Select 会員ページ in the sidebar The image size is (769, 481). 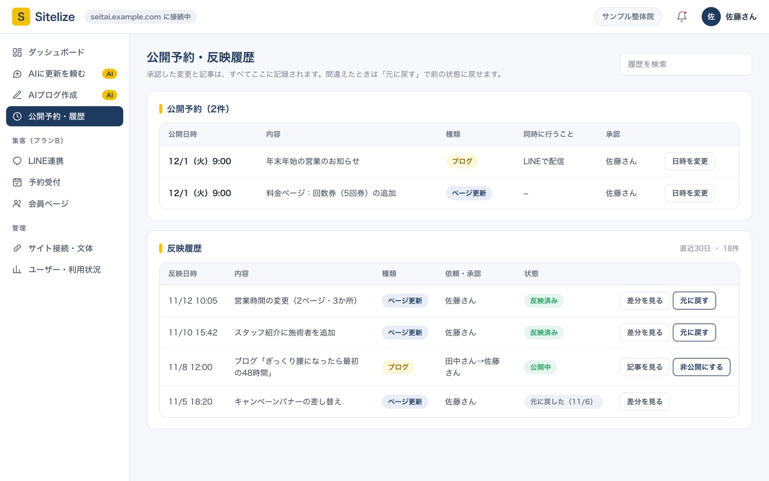point(64,204)
